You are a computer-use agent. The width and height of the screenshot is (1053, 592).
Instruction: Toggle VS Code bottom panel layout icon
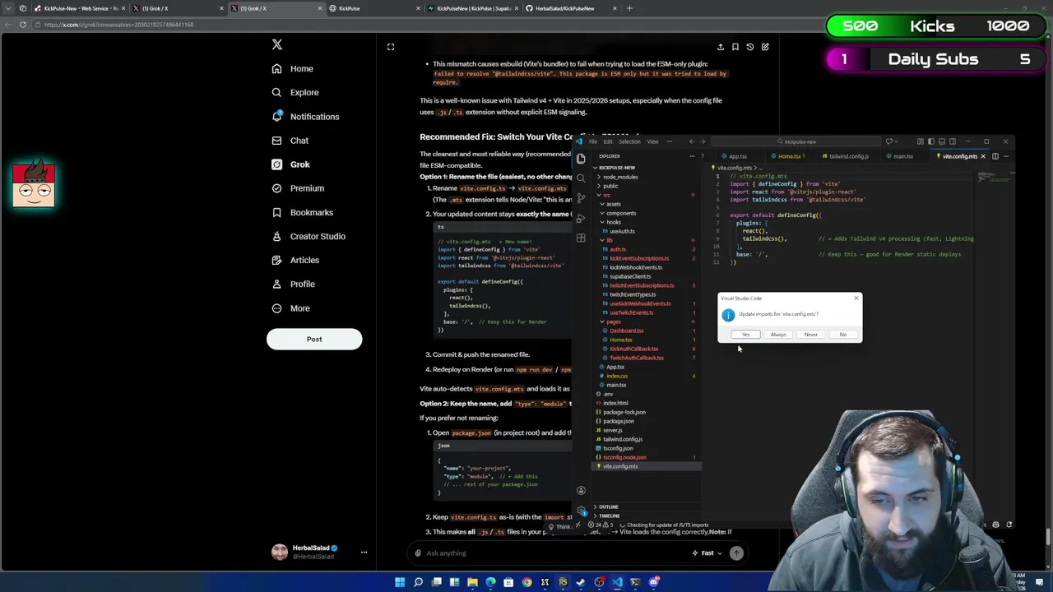tap(942, 141)
